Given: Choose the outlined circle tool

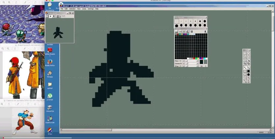Looking at the screenshot, I should pyautogui.click(x=245, y=74).
